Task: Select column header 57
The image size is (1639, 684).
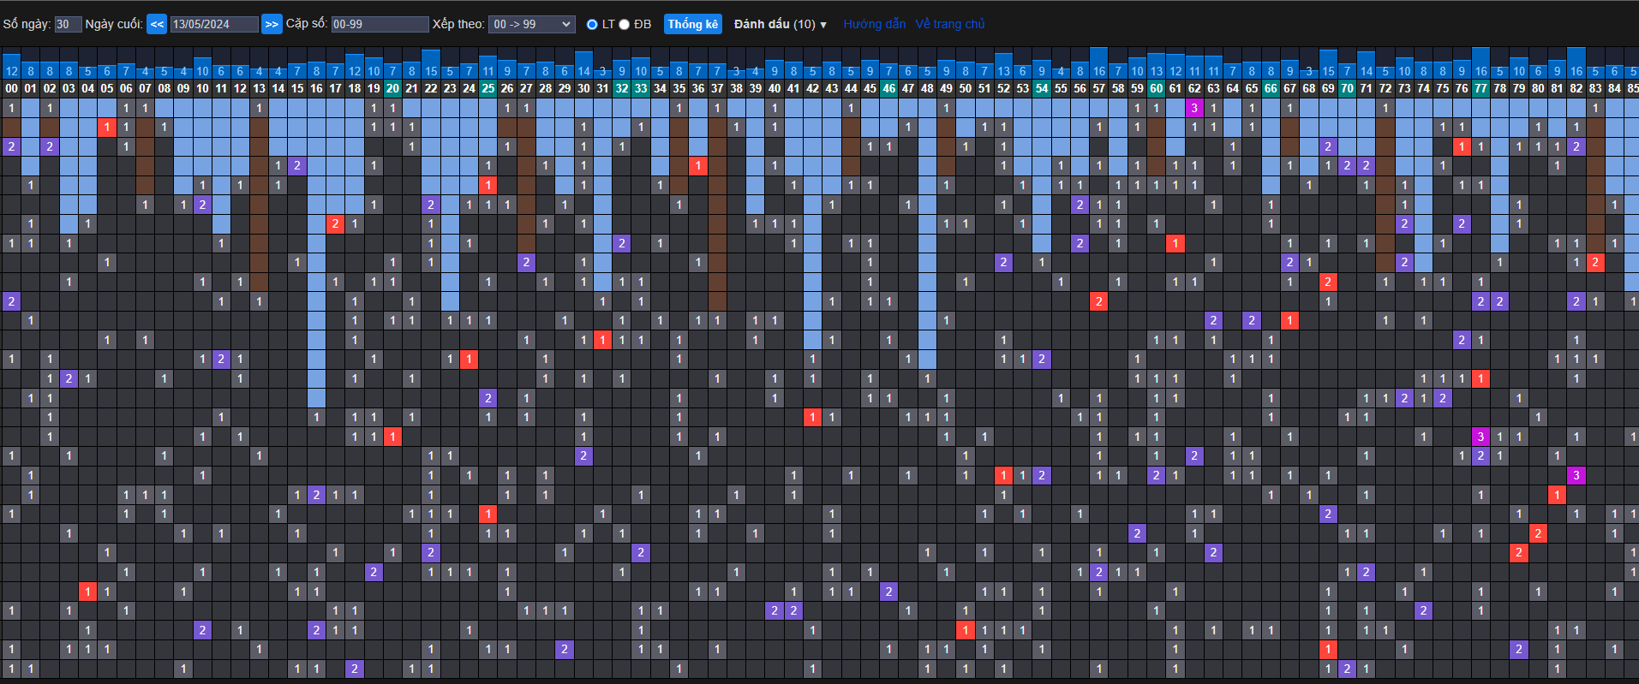Action: point(1098,88)
